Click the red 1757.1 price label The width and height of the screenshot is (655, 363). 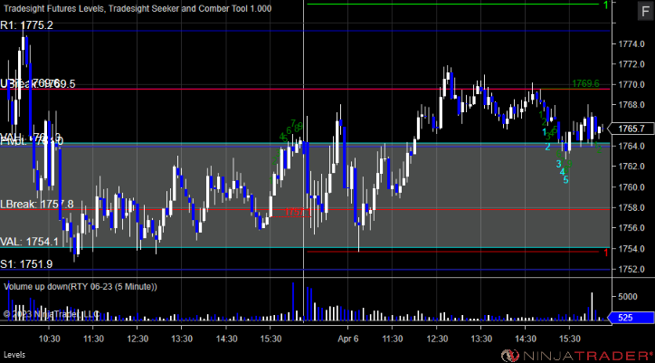pos(298,213)
